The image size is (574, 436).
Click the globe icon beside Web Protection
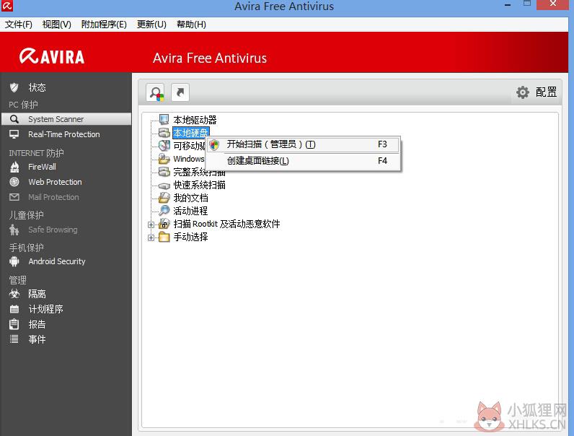pos(14,182)
